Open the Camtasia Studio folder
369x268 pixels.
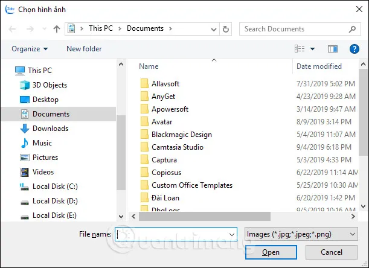[x=177, y=147]
